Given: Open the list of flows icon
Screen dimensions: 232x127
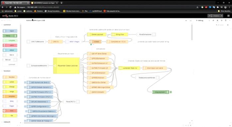Looking at the screenshot, I should (x=191, y=21).
